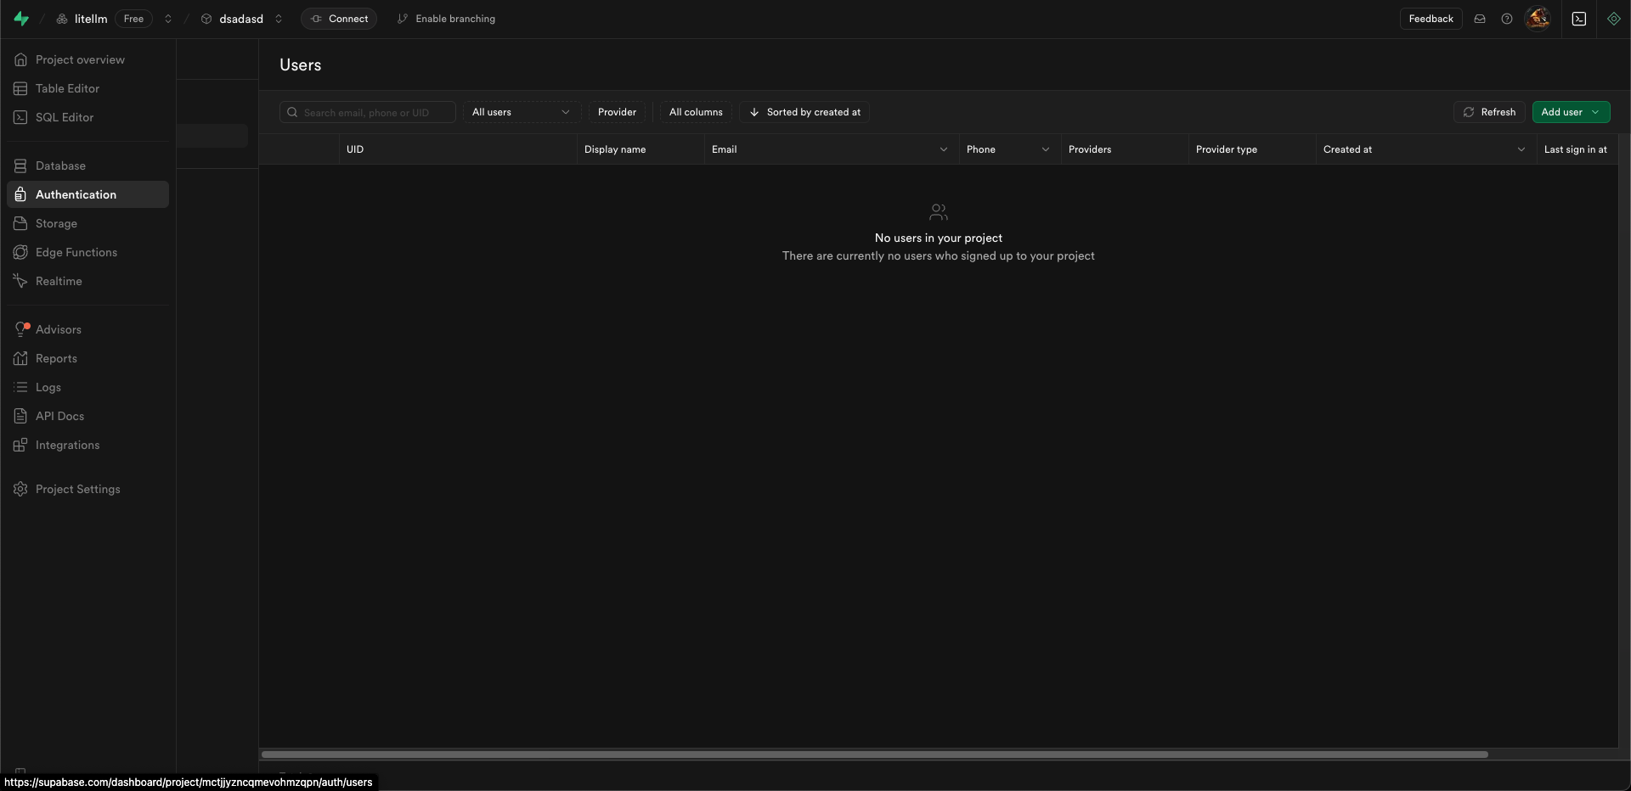Viewport: 1631px width, 791px height.
Task: Open the notifications inbox
Action: pos(1480,18)
